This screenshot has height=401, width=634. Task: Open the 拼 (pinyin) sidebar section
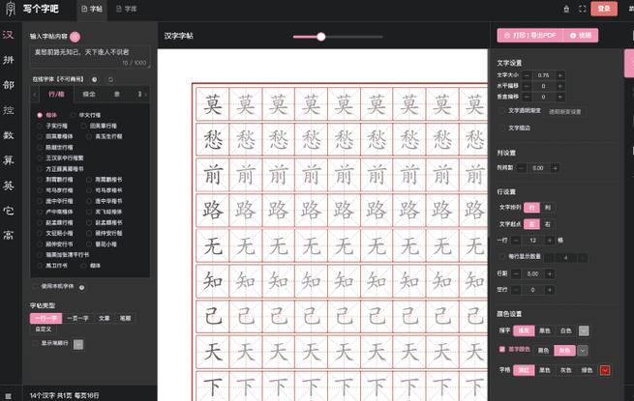(8, 60)
